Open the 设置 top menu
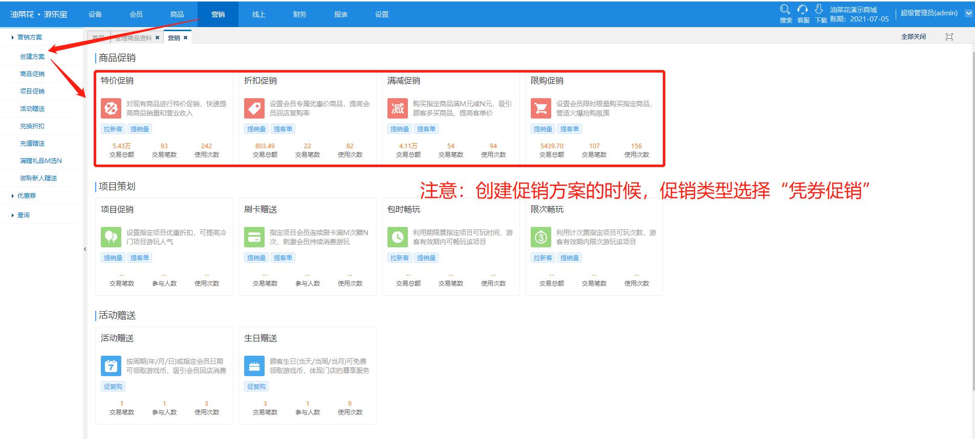 pyautogui.click(x=382, y=14)
